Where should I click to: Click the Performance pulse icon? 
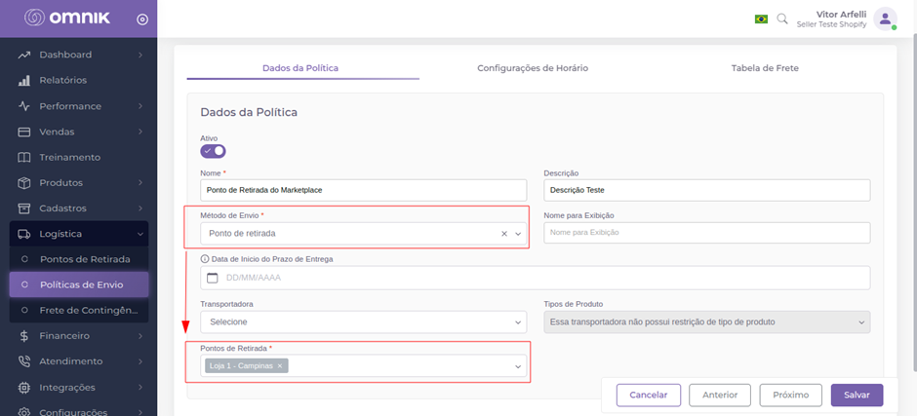24,106
